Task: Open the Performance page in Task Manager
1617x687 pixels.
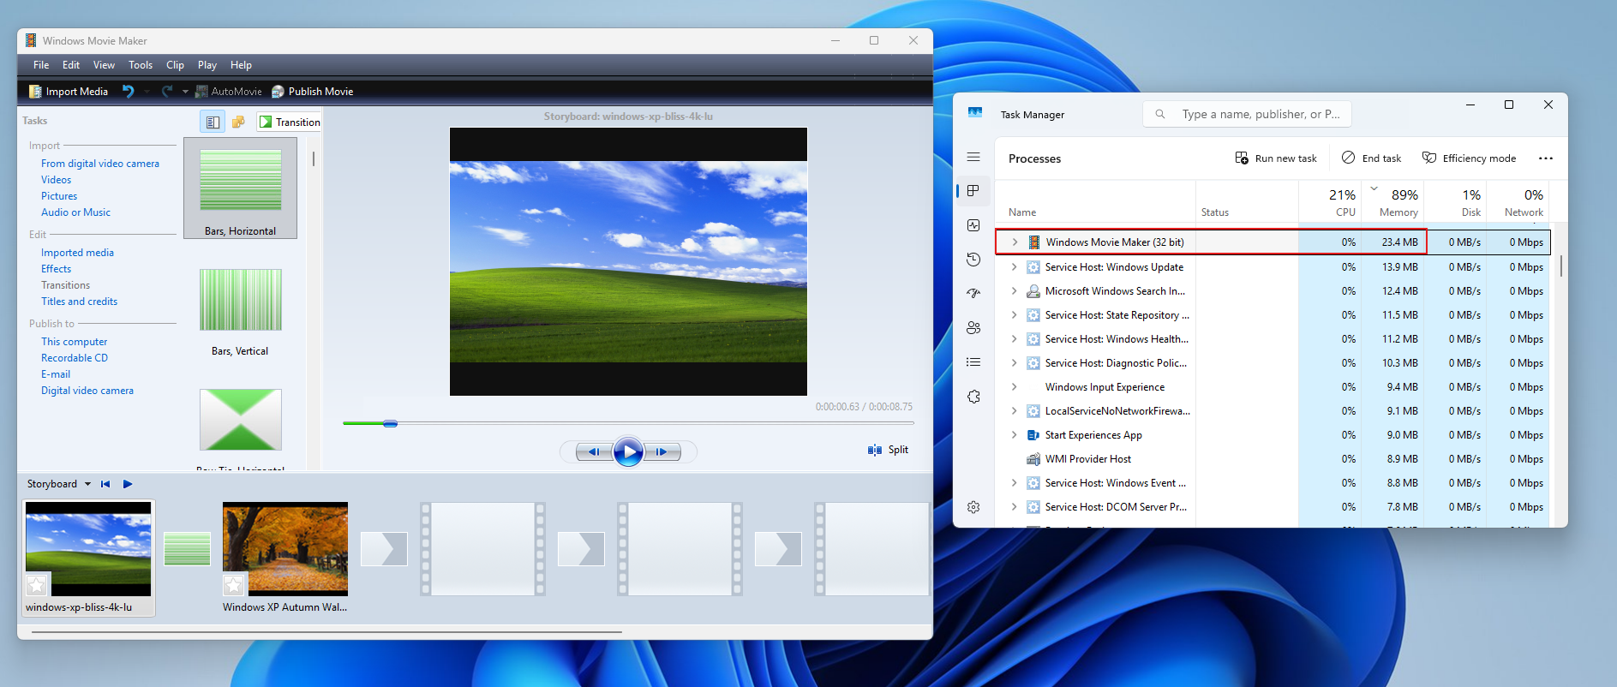Action: coord(973,225)
